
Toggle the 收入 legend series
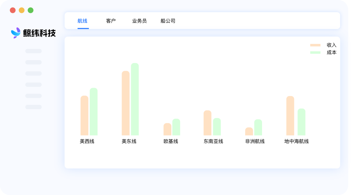point(332,45)
